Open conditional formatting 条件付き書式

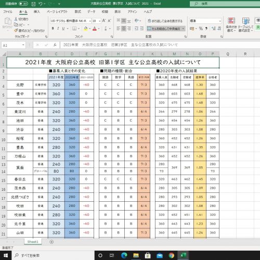[231, 25]
